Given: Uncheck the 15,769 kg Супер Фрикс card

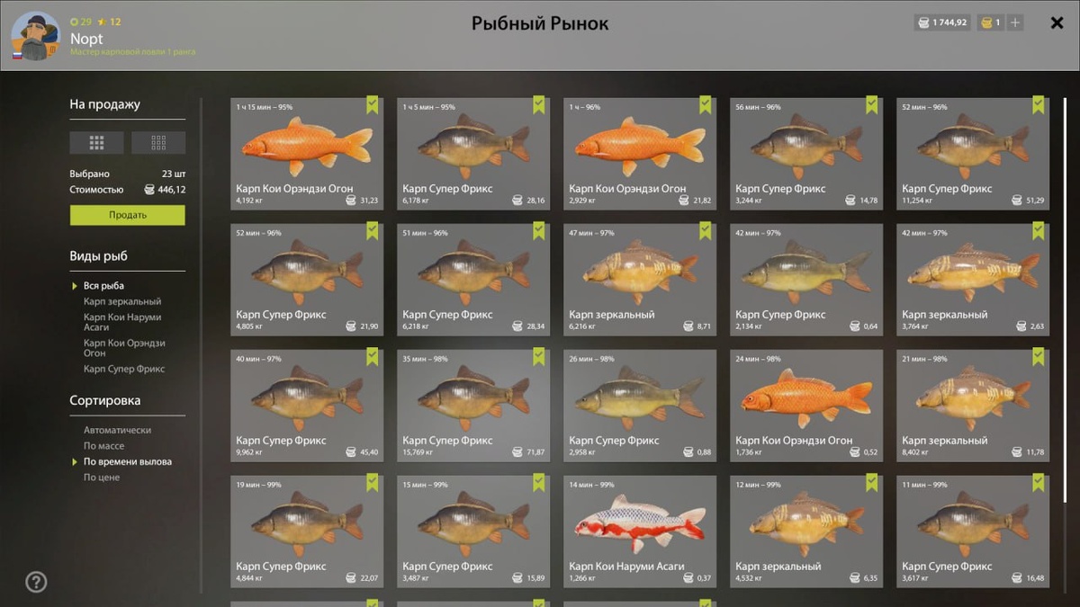Looking at the screenshot, I should (538, 357).
